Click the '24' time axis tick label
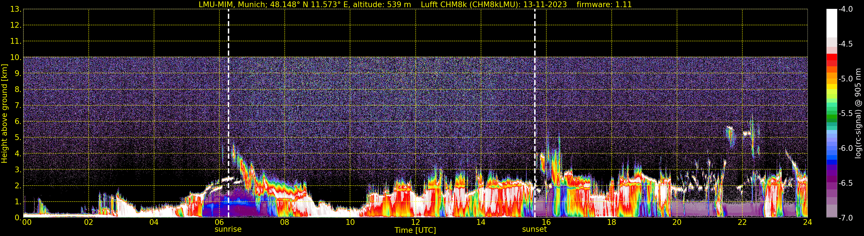 pyautogui.click(x=808, y=222)
